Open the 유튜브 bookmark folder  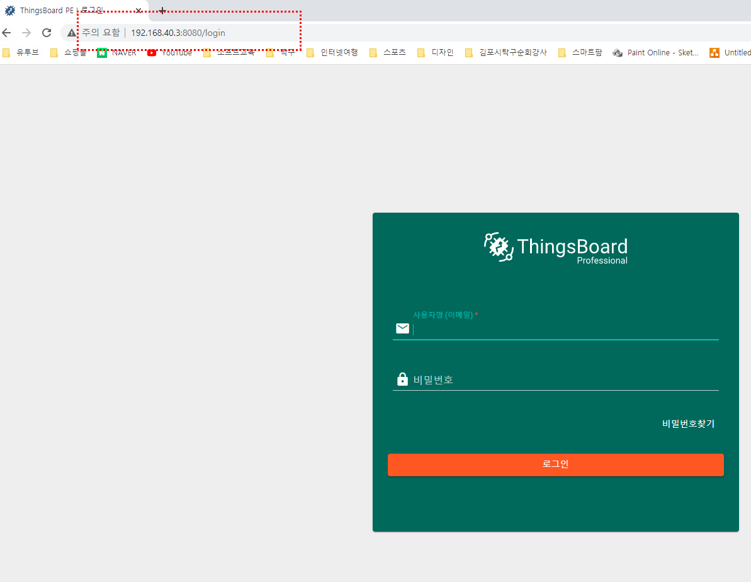pos(21,53)
